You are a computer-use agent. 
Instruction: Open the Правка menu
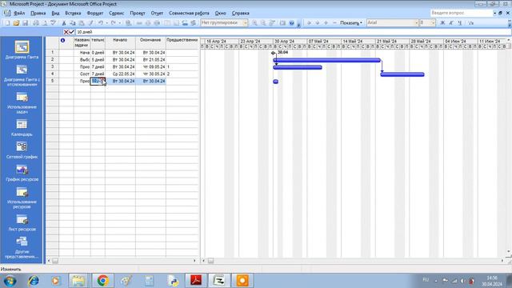point(38,13)
